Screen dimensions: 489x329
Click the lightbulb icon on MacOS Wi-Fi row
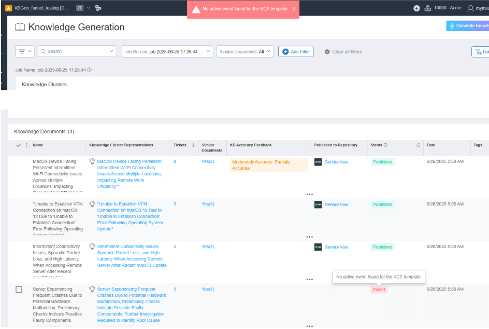click(92, 161)
